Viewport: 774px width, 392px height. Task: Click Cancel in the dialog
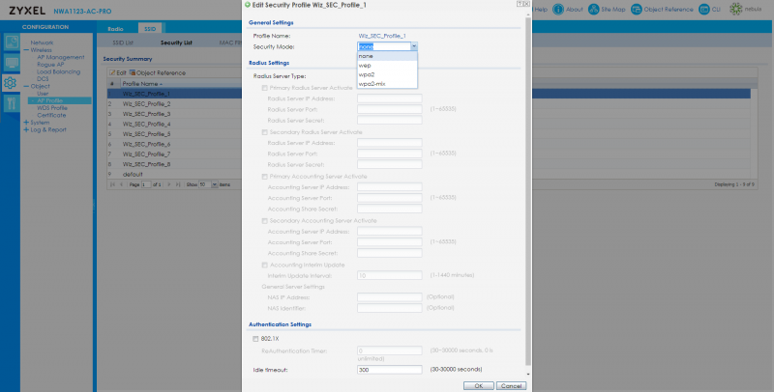pos(511,386)
